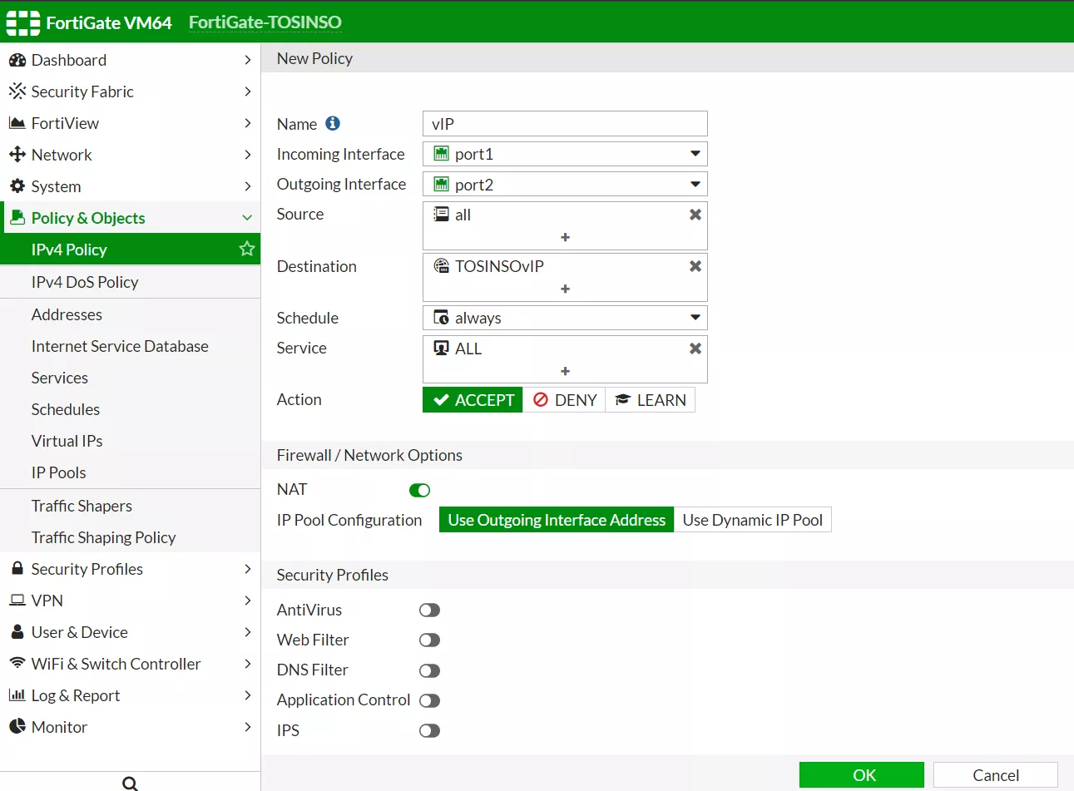Select the LEARN action

point(651,400)
